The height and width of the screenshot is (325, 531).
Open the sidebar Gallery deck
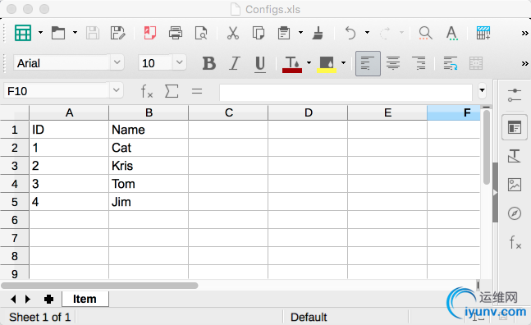(515, 185)
